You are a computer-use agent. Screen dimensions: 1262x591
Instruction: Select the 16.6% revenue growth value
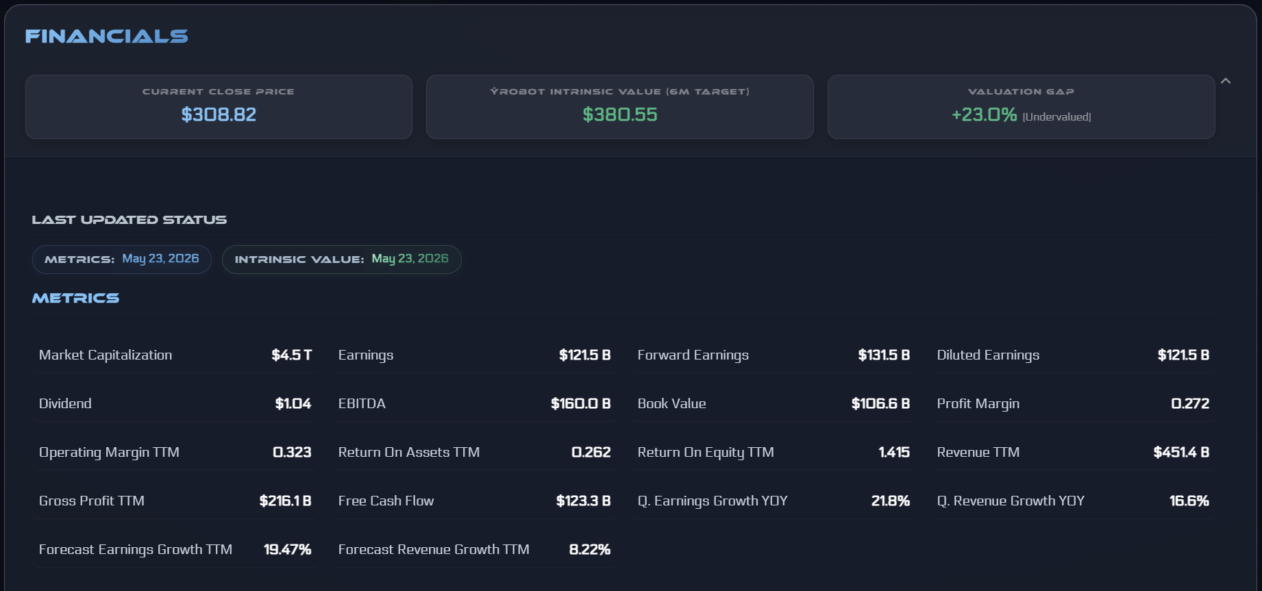tap(1189, 501)
